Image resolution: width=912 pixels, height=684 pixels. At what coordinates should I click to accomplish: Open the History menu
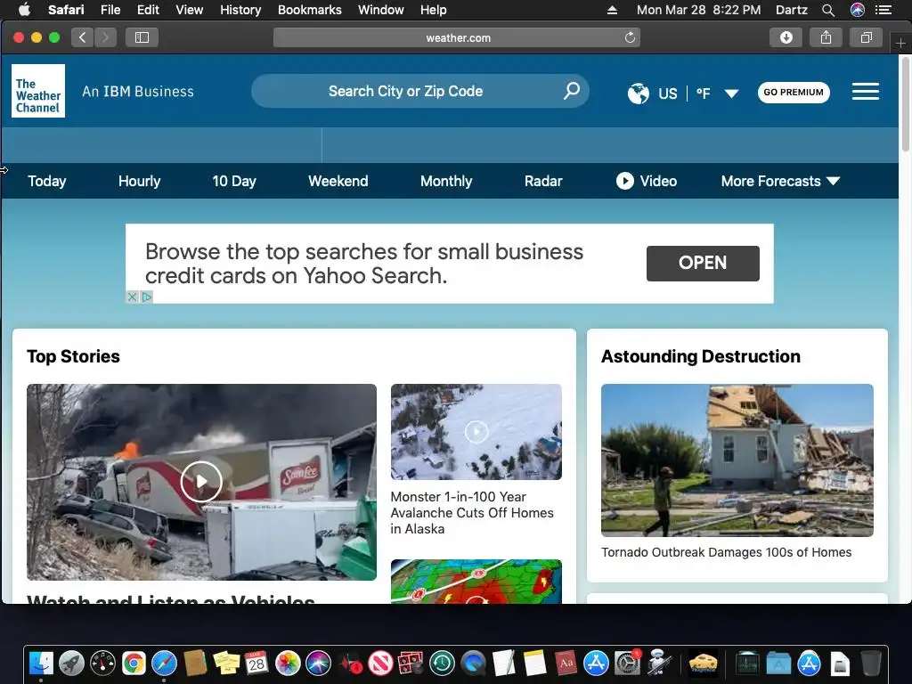[x=240, y=10]
